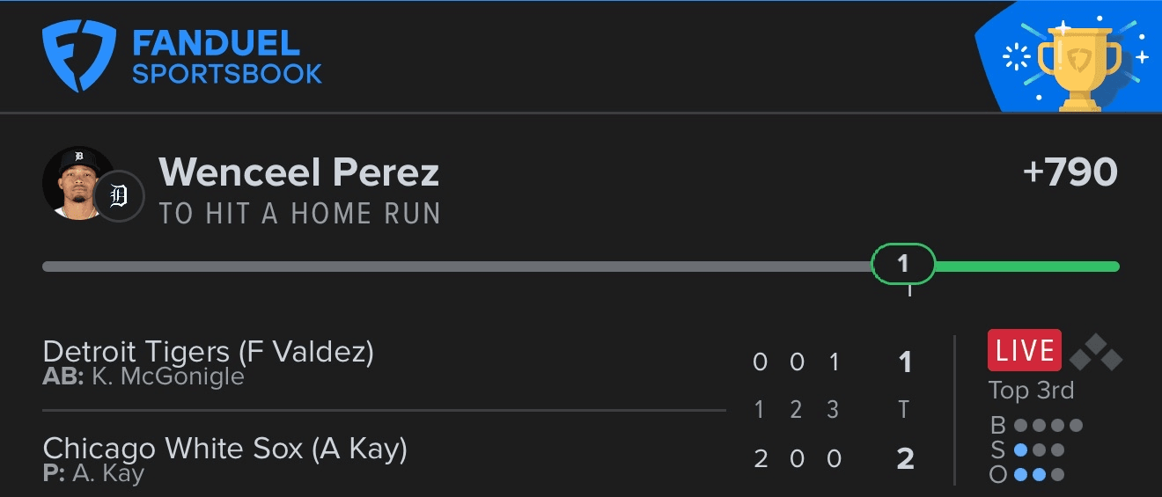Open the Wenceel Perez player name
The image size is (1162, 497).
click(x=299, y=172)
